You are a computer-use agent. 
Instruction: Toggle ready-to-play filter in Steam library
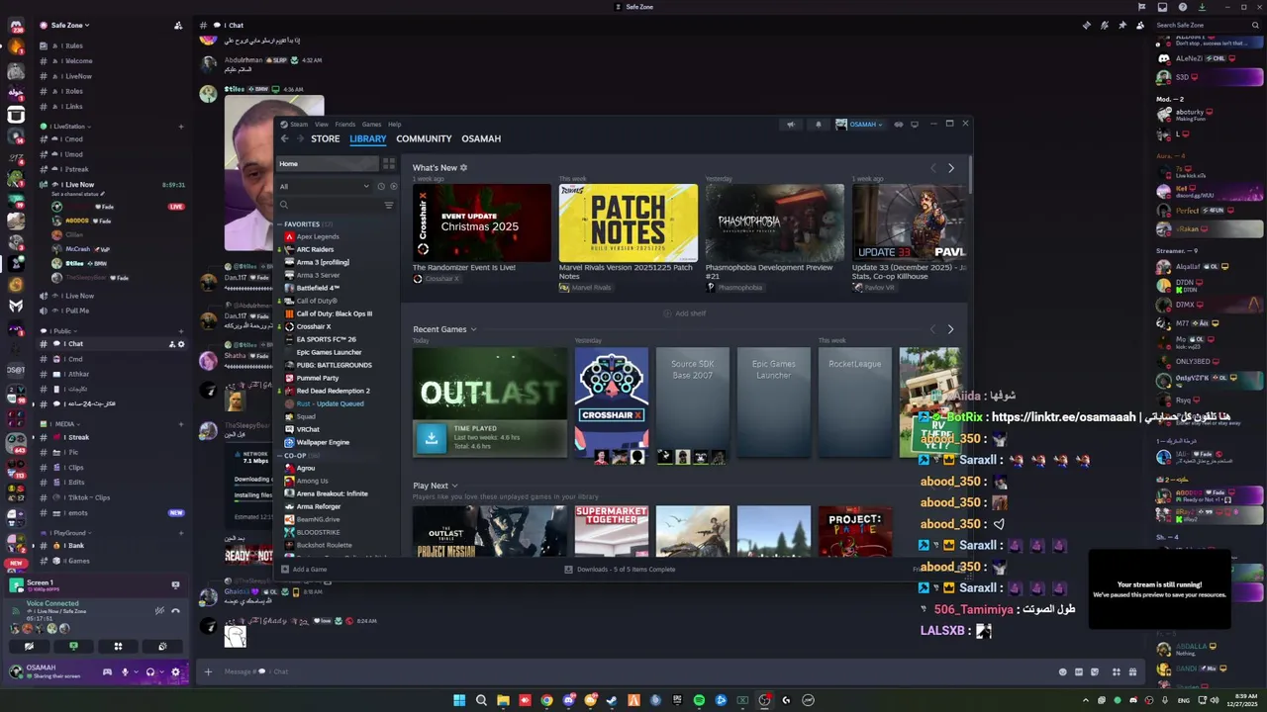tap(393, 186)
